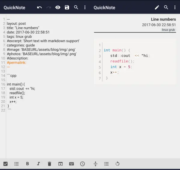The image size is (180, 170).
Task: Insert a checkbox using bottom toolbar
Action: [5, 164]
